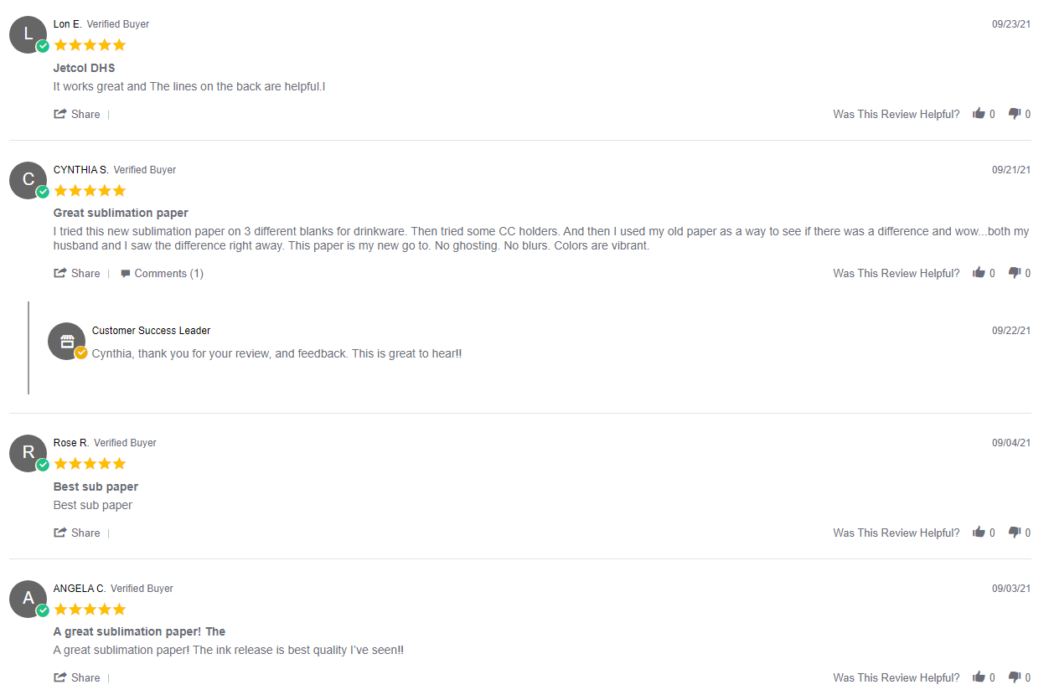Like Cynthia S.'s sublimation paper review
The height and width of the screenshot is (695, 1054).
(x=979, y=273)
